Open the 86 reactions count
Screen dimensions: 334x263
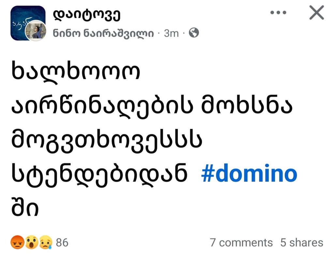(x=63, y=242)
